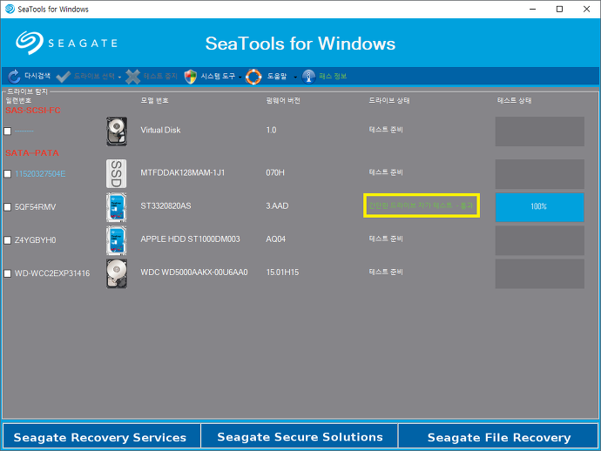
Task: Click the path info icon
Action: (x=308, y=77)
